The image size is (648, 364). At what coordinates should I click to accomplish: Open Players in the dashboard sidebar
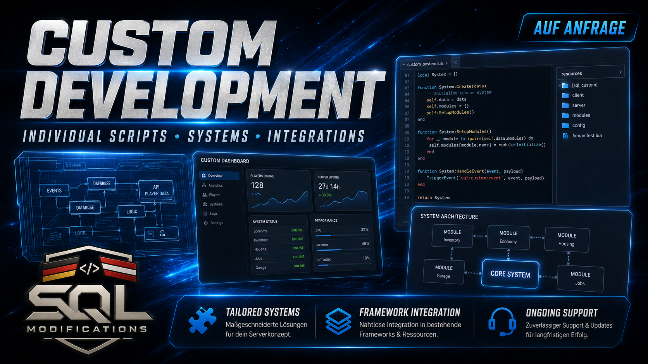[211, 195]
